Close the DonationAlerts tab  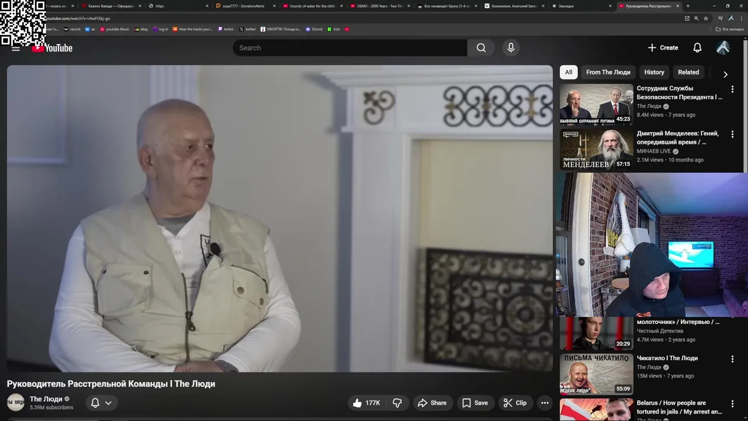[x=274, y=6]
